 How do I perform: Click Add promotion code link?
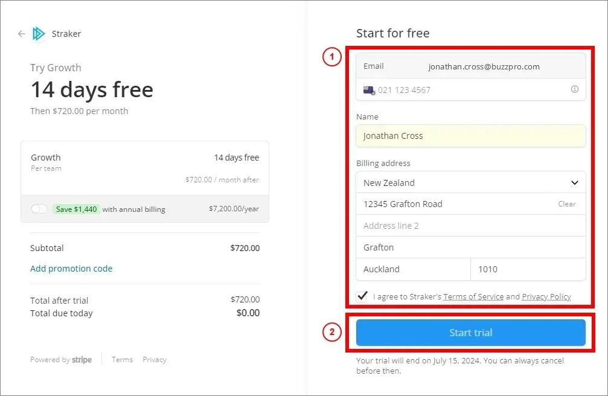click(x=71, y=269)
